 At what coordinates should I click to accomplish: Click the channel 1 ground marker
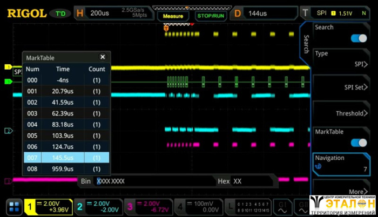click(8, 67)
